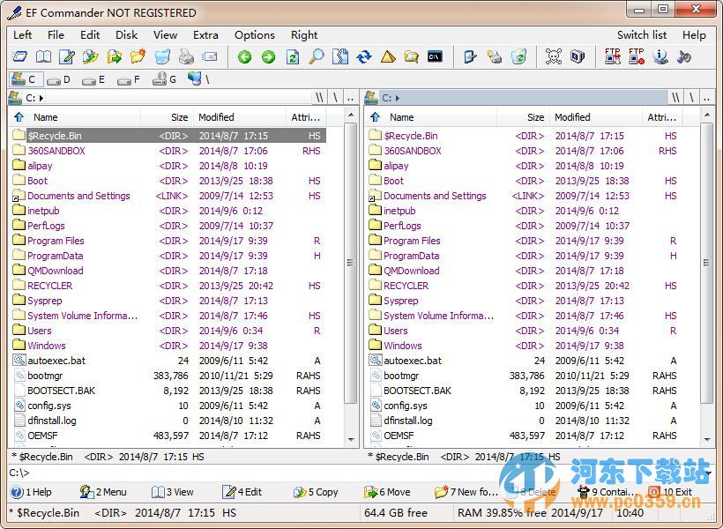Select the FTP connect icon
723x529 pixels.
click(x=614, y=56)
